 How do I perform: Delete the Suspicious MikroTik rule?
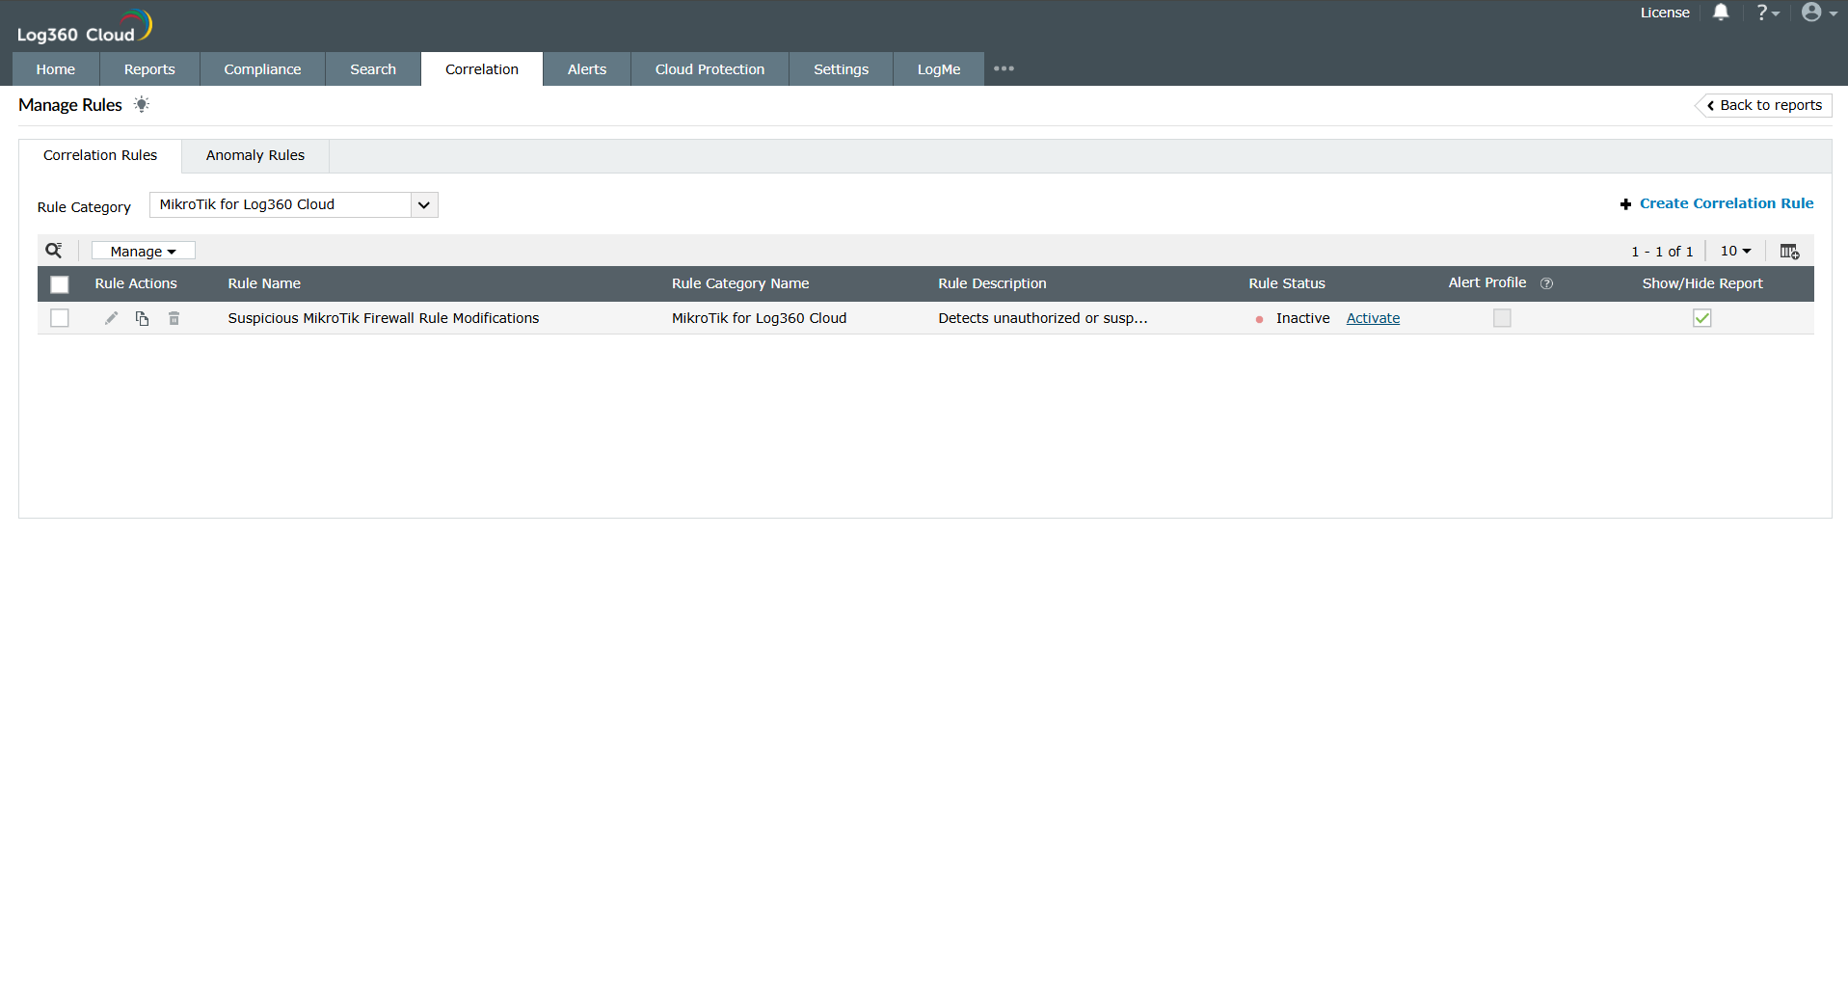[174, 318]
